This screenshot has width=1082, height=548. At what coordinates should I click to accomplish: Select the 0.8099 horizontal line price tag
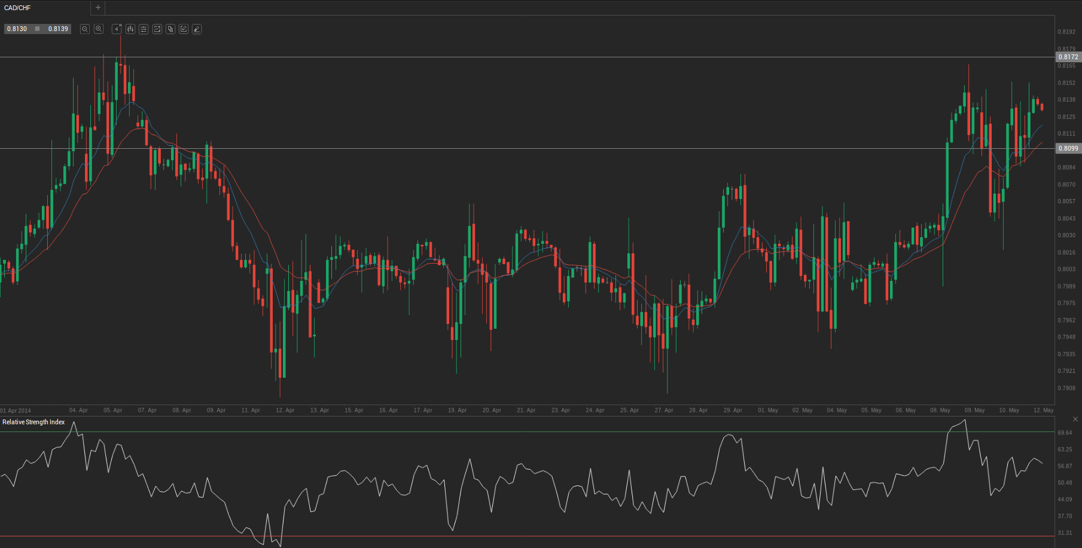point(1068,148)
